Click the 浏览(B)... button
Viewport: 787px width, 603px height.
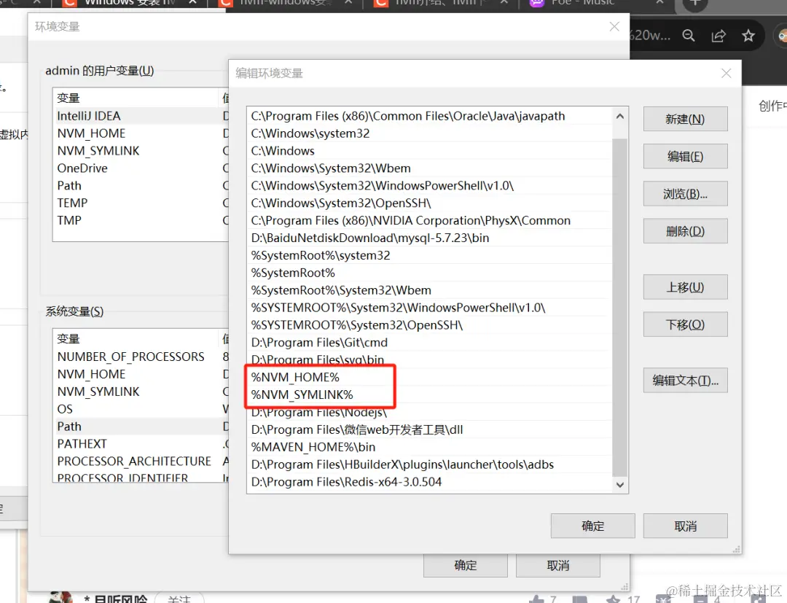[x=685, y=194]
